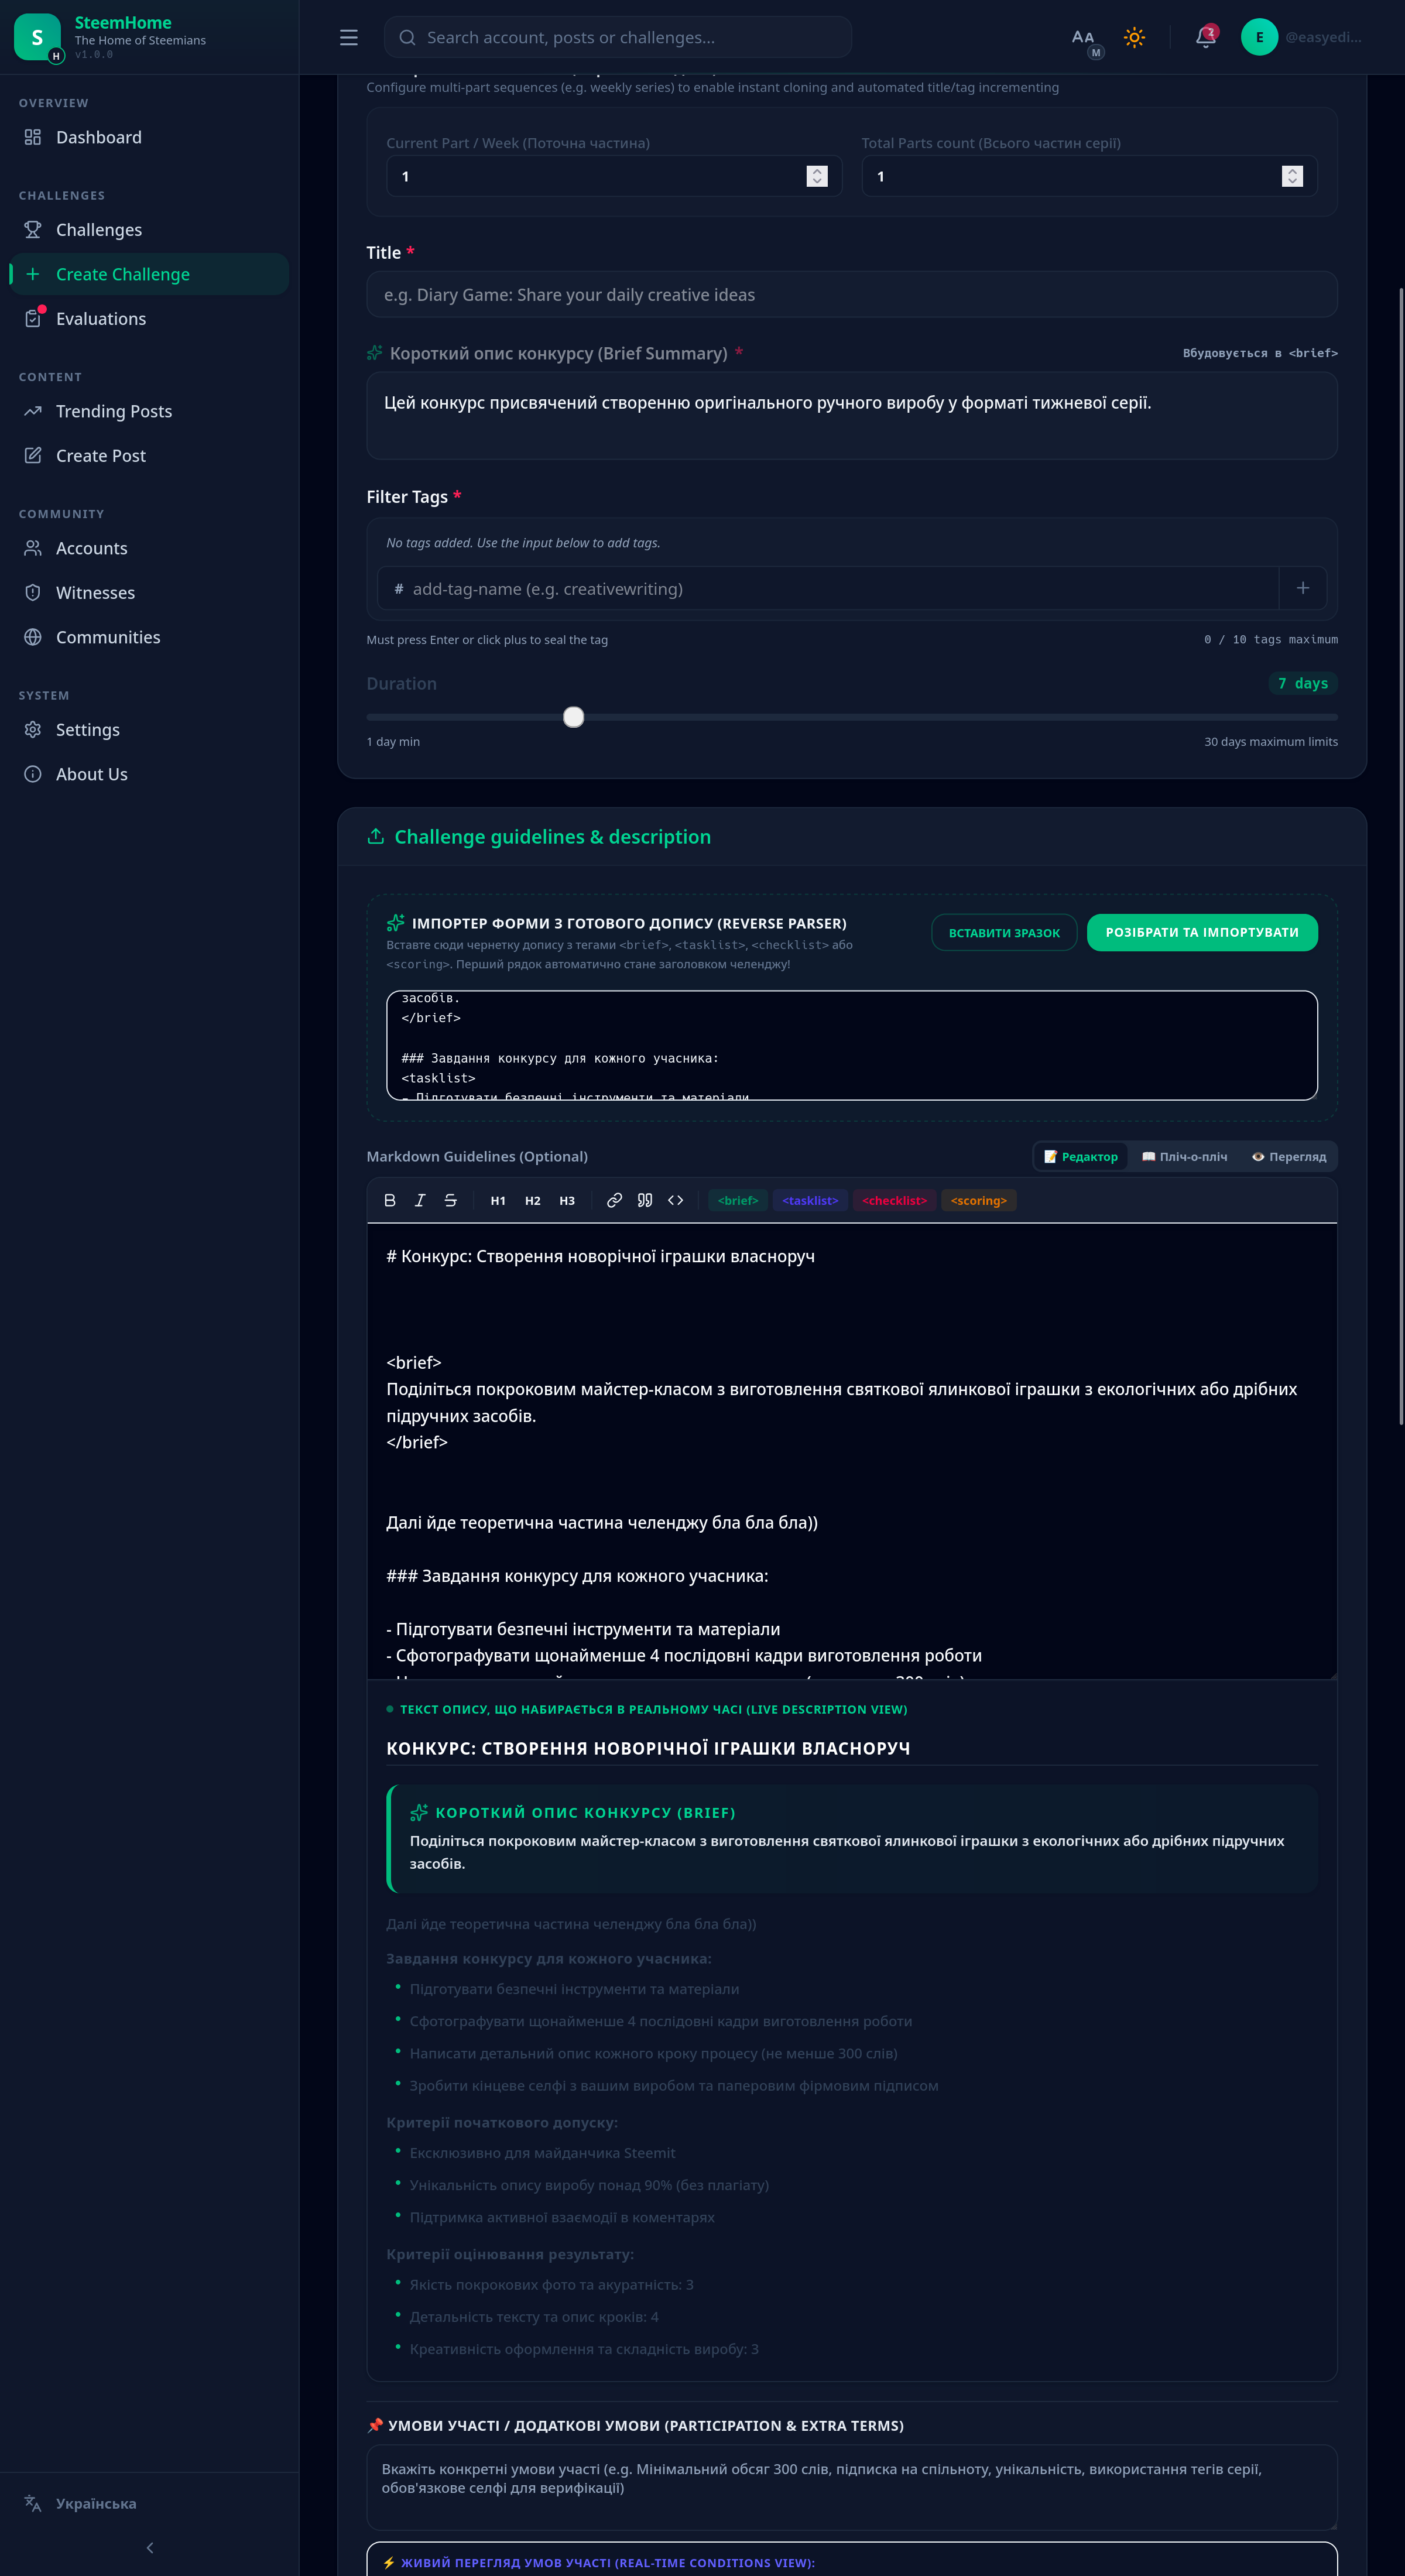
Task: Focus the add-tag-name input
Action: point(828,589)
